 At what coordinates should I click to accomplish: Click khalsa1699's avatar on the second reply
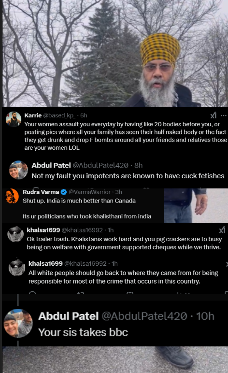(17, 268)
